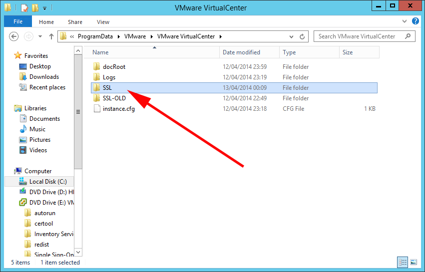Viewport: 425px width, 272px height.
Task: Open Desktop in the navigation pane
Action: [40, 66]
